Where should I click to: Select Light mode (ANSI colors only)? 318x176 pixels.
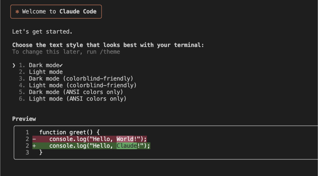tap(78, 99)
